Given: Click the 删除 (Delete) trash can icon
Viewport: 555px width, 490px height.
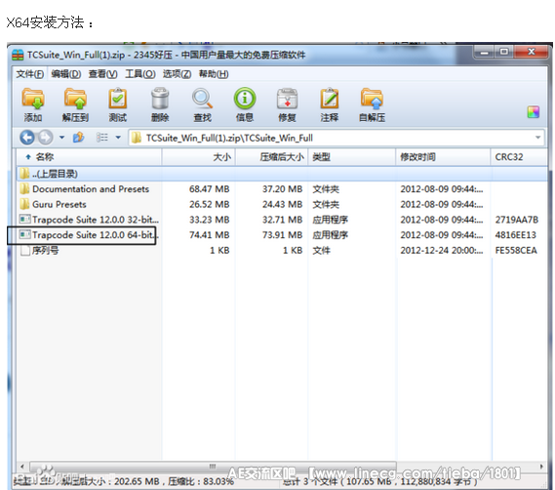Looking at the screenshot, I should pyautogui.click(x=160, y=99).
